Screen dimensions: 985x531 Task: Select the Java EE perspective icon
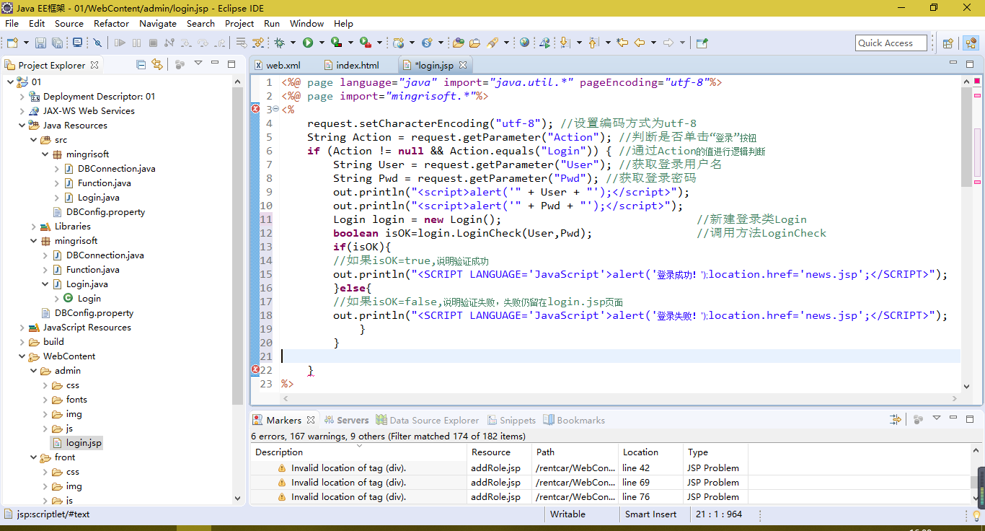(x=971, y=43)
